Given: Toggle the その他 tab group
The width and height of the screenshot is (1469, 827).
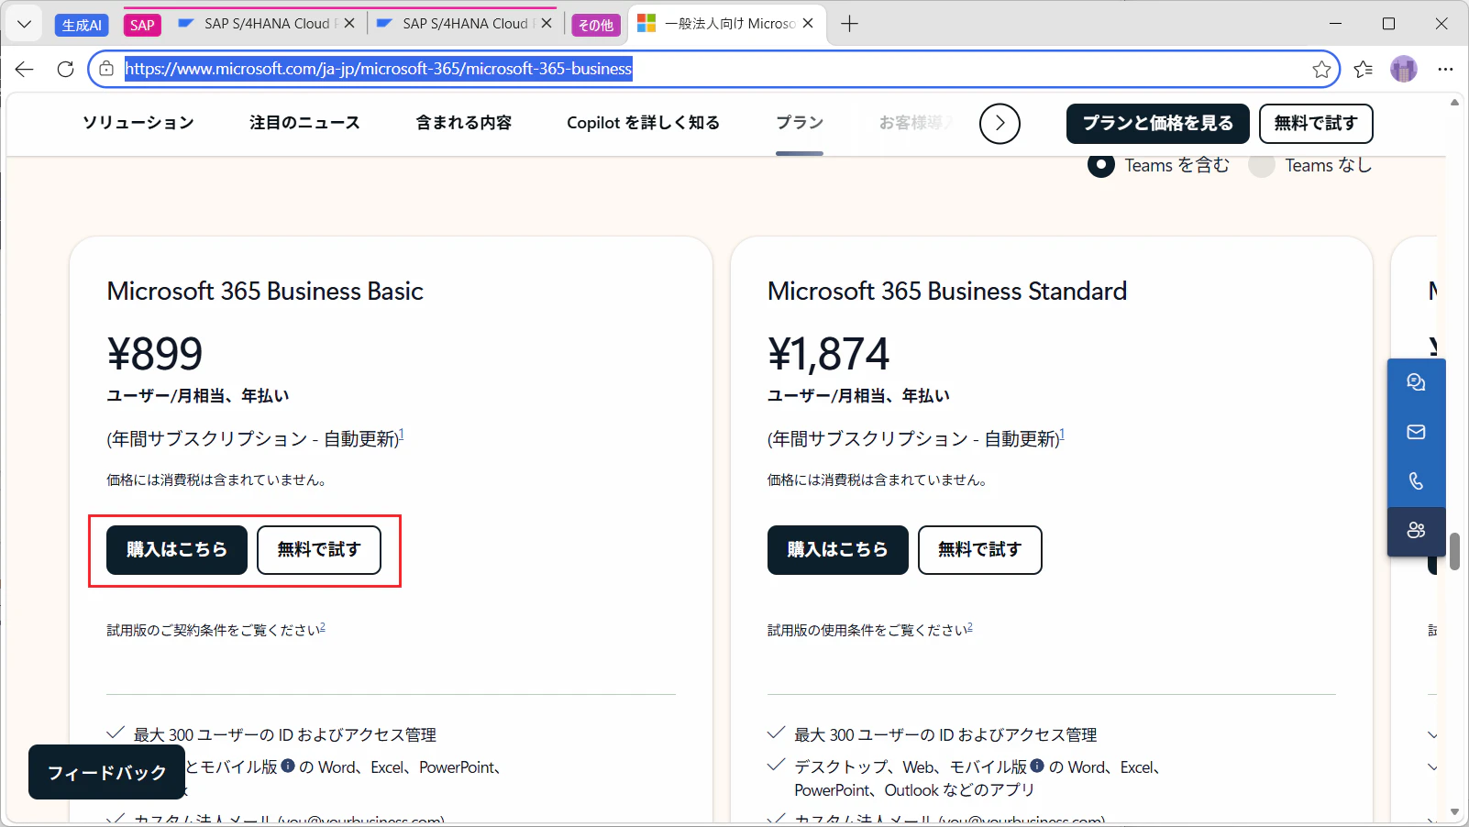Looking at the screenshot, I should 596,26.
